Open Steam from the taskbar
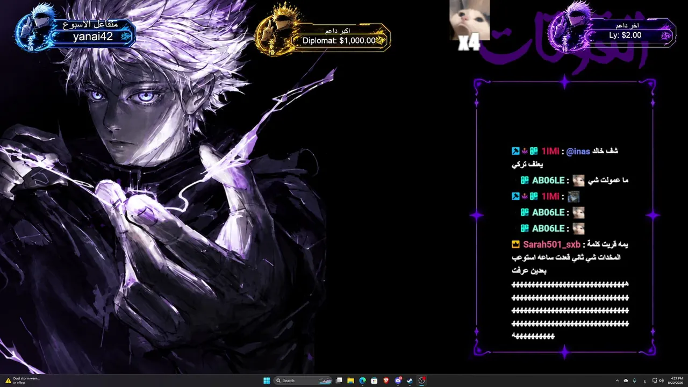688x387 pixels. [410, 381]
